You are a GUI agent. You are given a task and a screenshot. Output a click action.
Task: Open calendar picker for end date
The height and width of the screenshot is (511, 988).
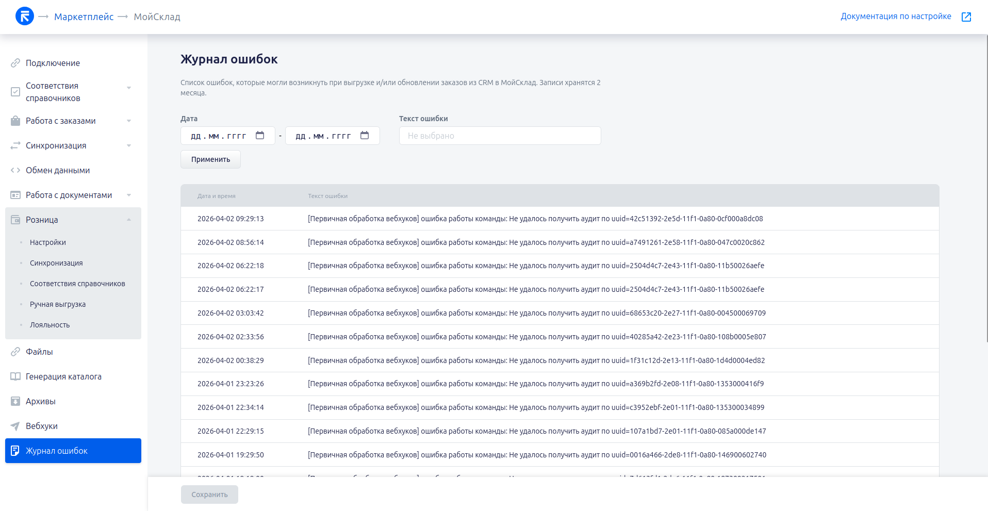pos(365,136)
